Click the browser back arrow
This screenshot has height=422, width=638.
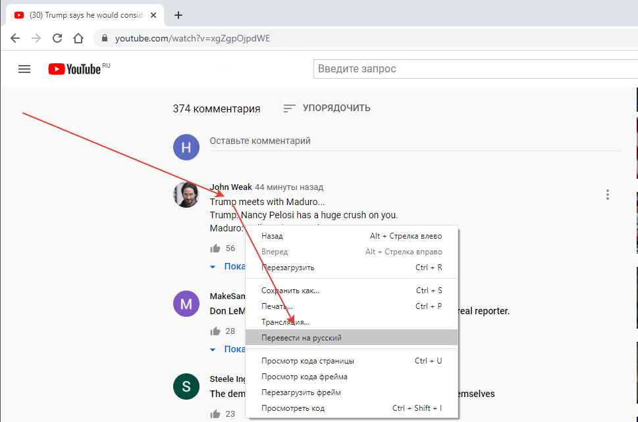[15, 38]
